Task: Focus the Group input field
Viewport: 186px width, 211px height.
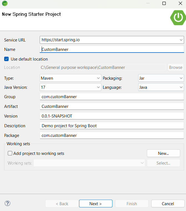Action: coord(112,97)
